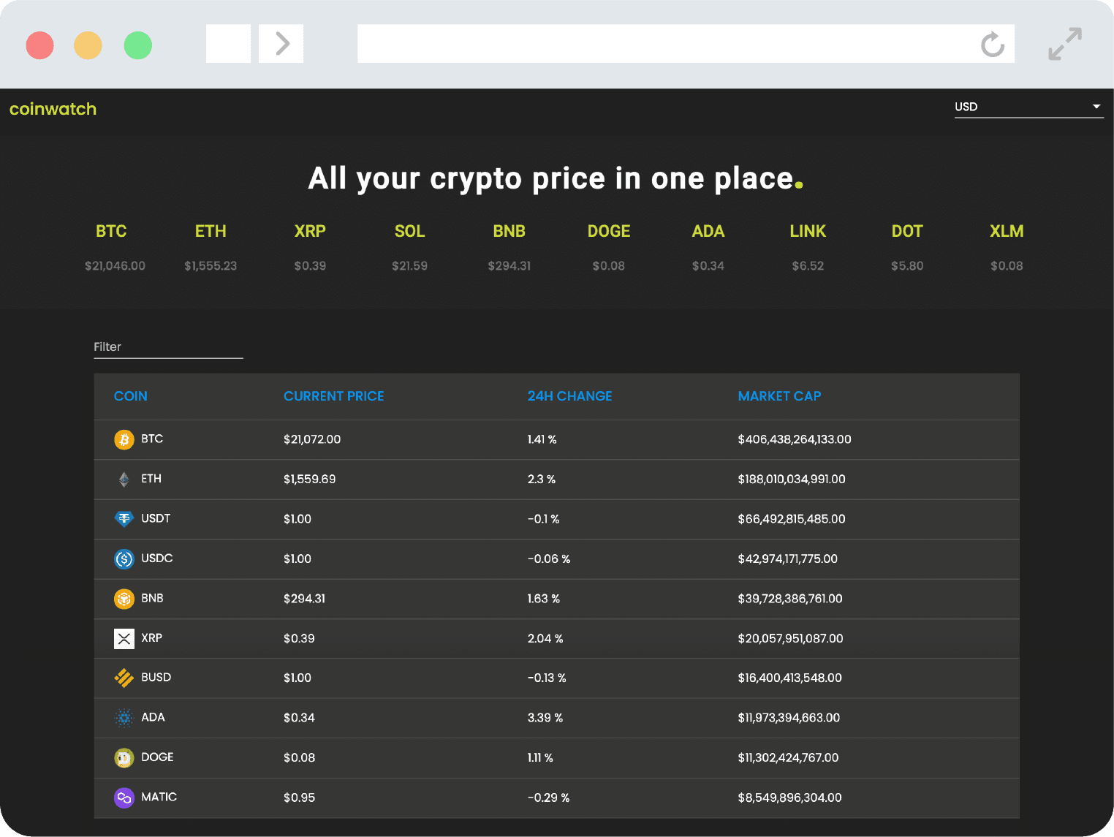This screenshot has height=837, width=1114.
Task: Sort by CURRENT PRICE column header
Action: pos(333,396)
